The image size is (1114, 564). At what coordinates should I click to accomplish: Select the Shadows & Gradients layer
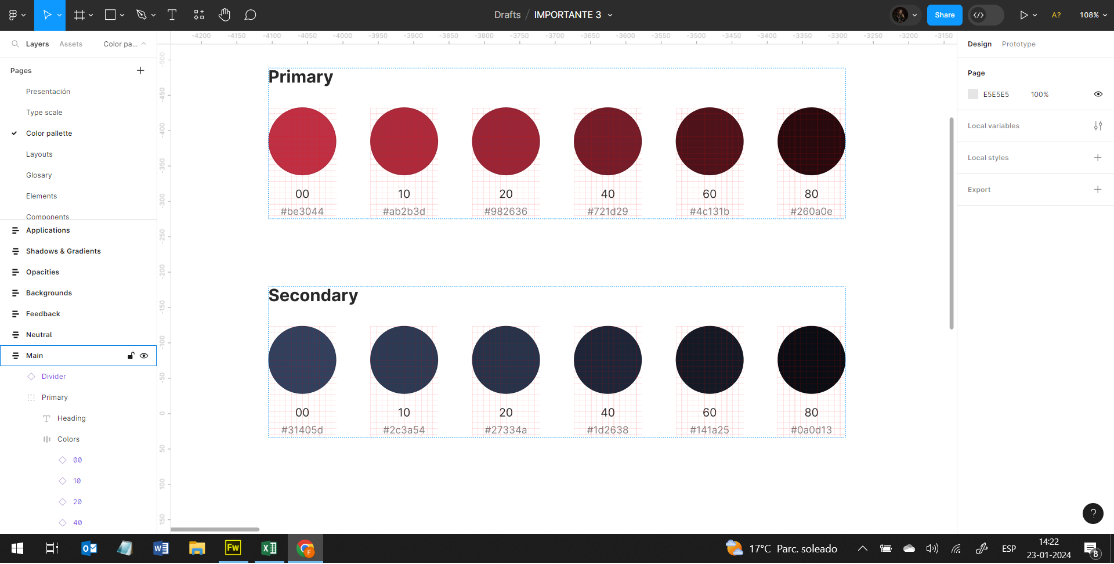(x=63, y=251)
